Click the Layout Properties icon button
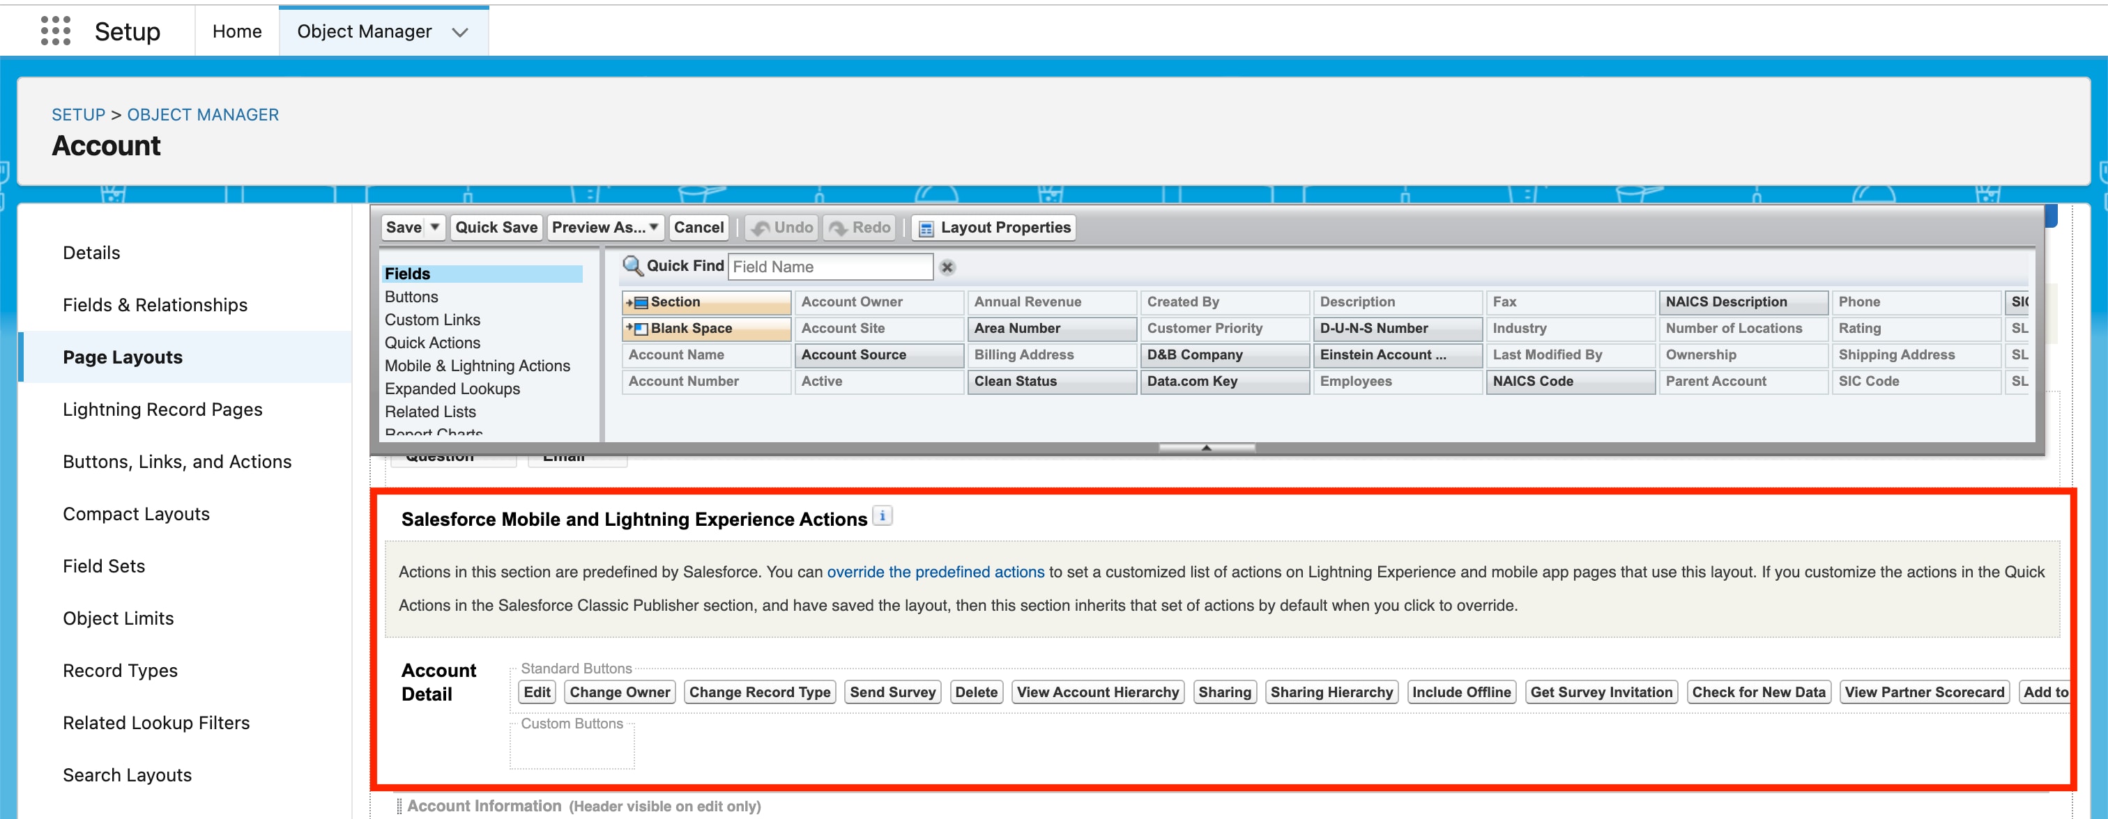The image size is (2108, 819). coord(993,228)
